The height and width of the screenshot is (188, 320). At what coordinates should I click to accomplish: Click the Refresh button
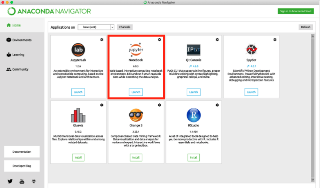pos(306,27)
